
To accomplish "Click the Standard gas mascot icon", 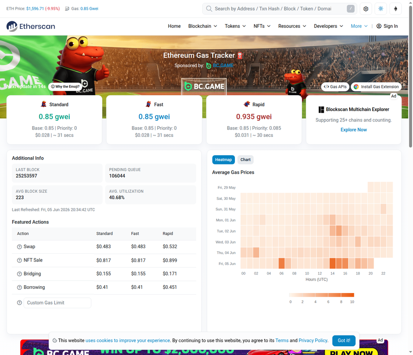I will pyautogui.click(x=44, y=104).
